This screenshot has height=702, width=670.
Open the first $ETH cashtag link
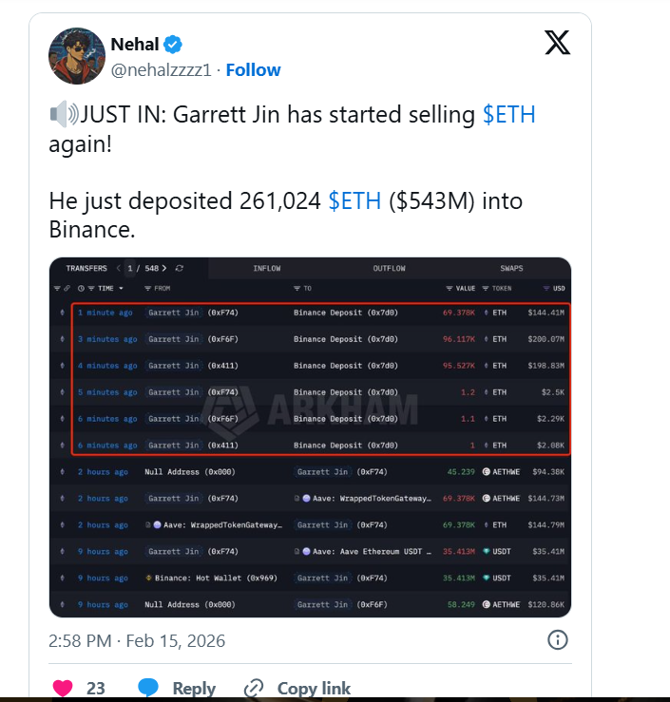[x=508, y=115]
